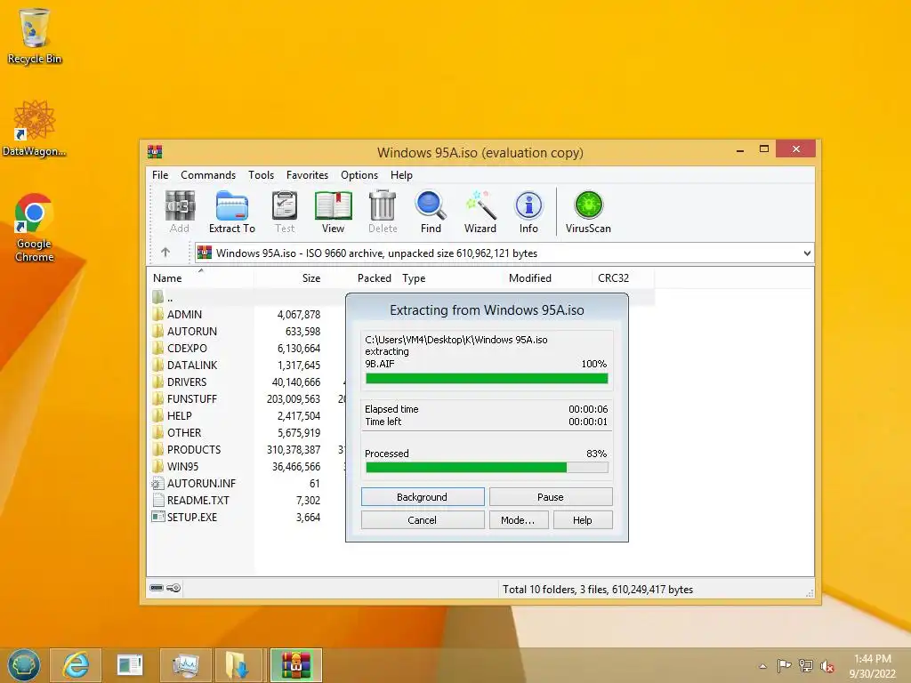
Task: Cancel the extraction
Action: [423, 519]
